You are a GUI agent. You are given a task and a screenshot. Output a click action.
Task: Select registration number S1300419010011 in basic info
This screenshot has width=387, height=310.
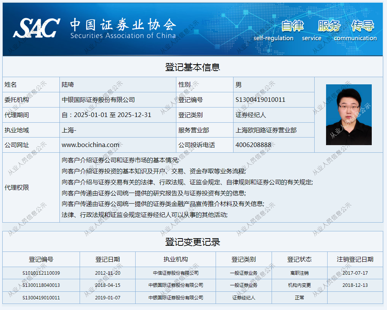[260, 100]
